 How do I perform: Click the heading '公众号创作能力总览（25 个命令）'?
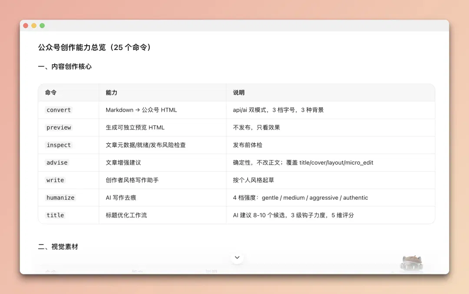click(x=96, y=47)
